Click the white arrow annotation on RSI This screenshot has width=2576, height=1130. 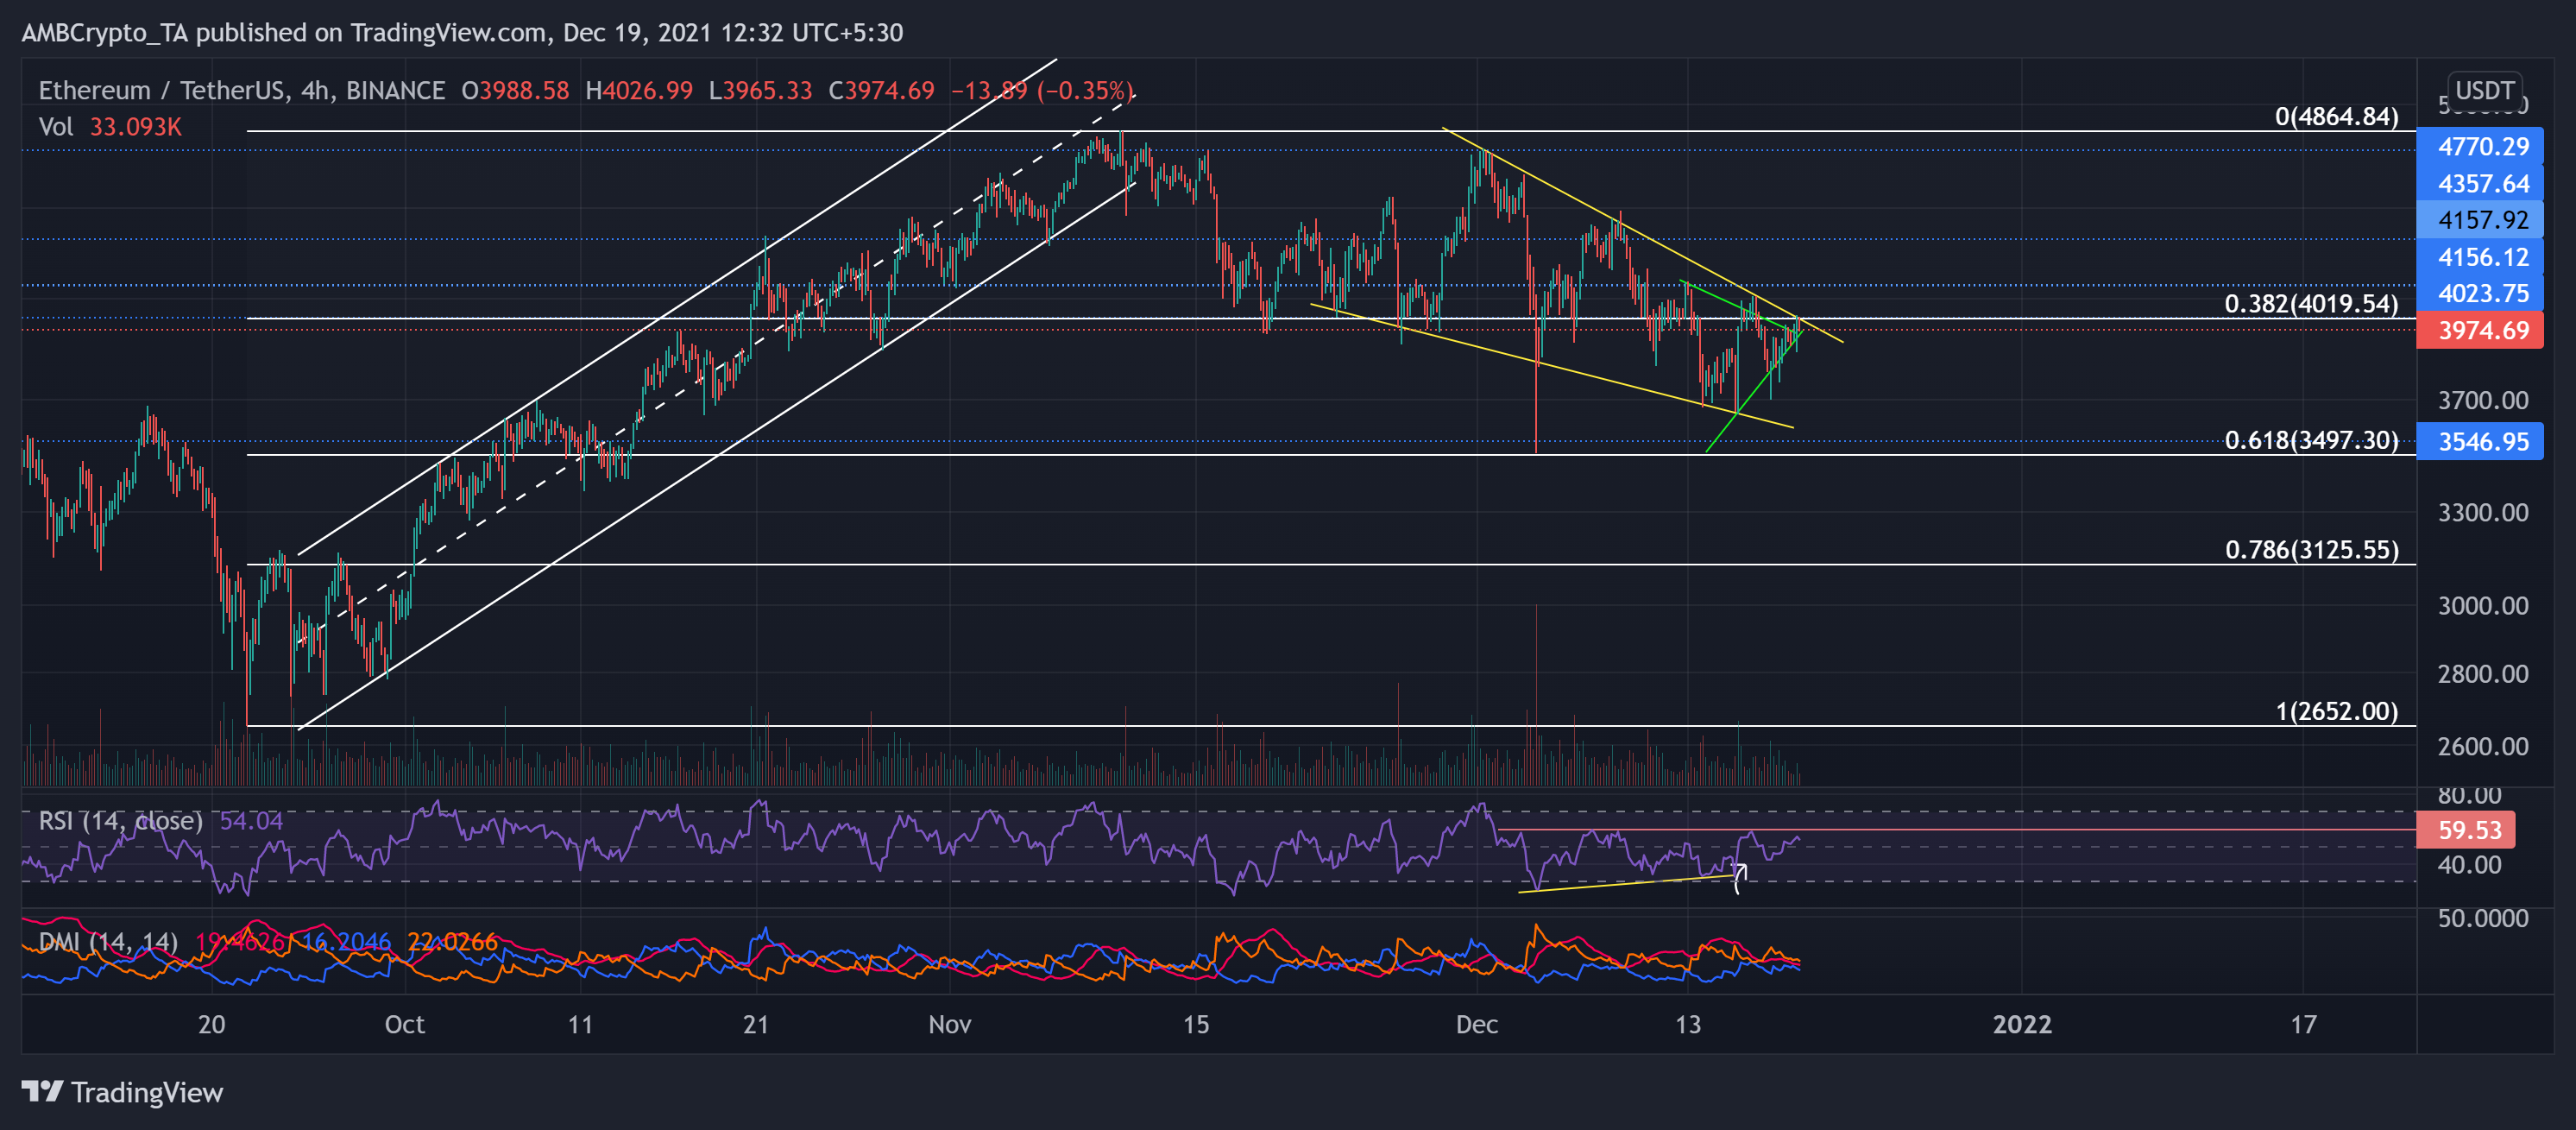point(1739,877)
